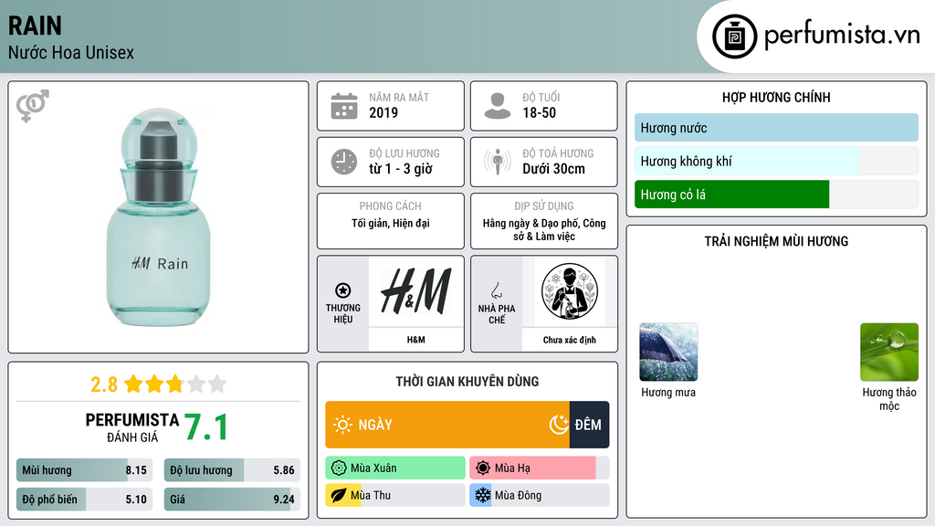This screenshot has width=935, height=526.
Task: Click the sun icon for Mùa Hạ
Action: [482, 468]
